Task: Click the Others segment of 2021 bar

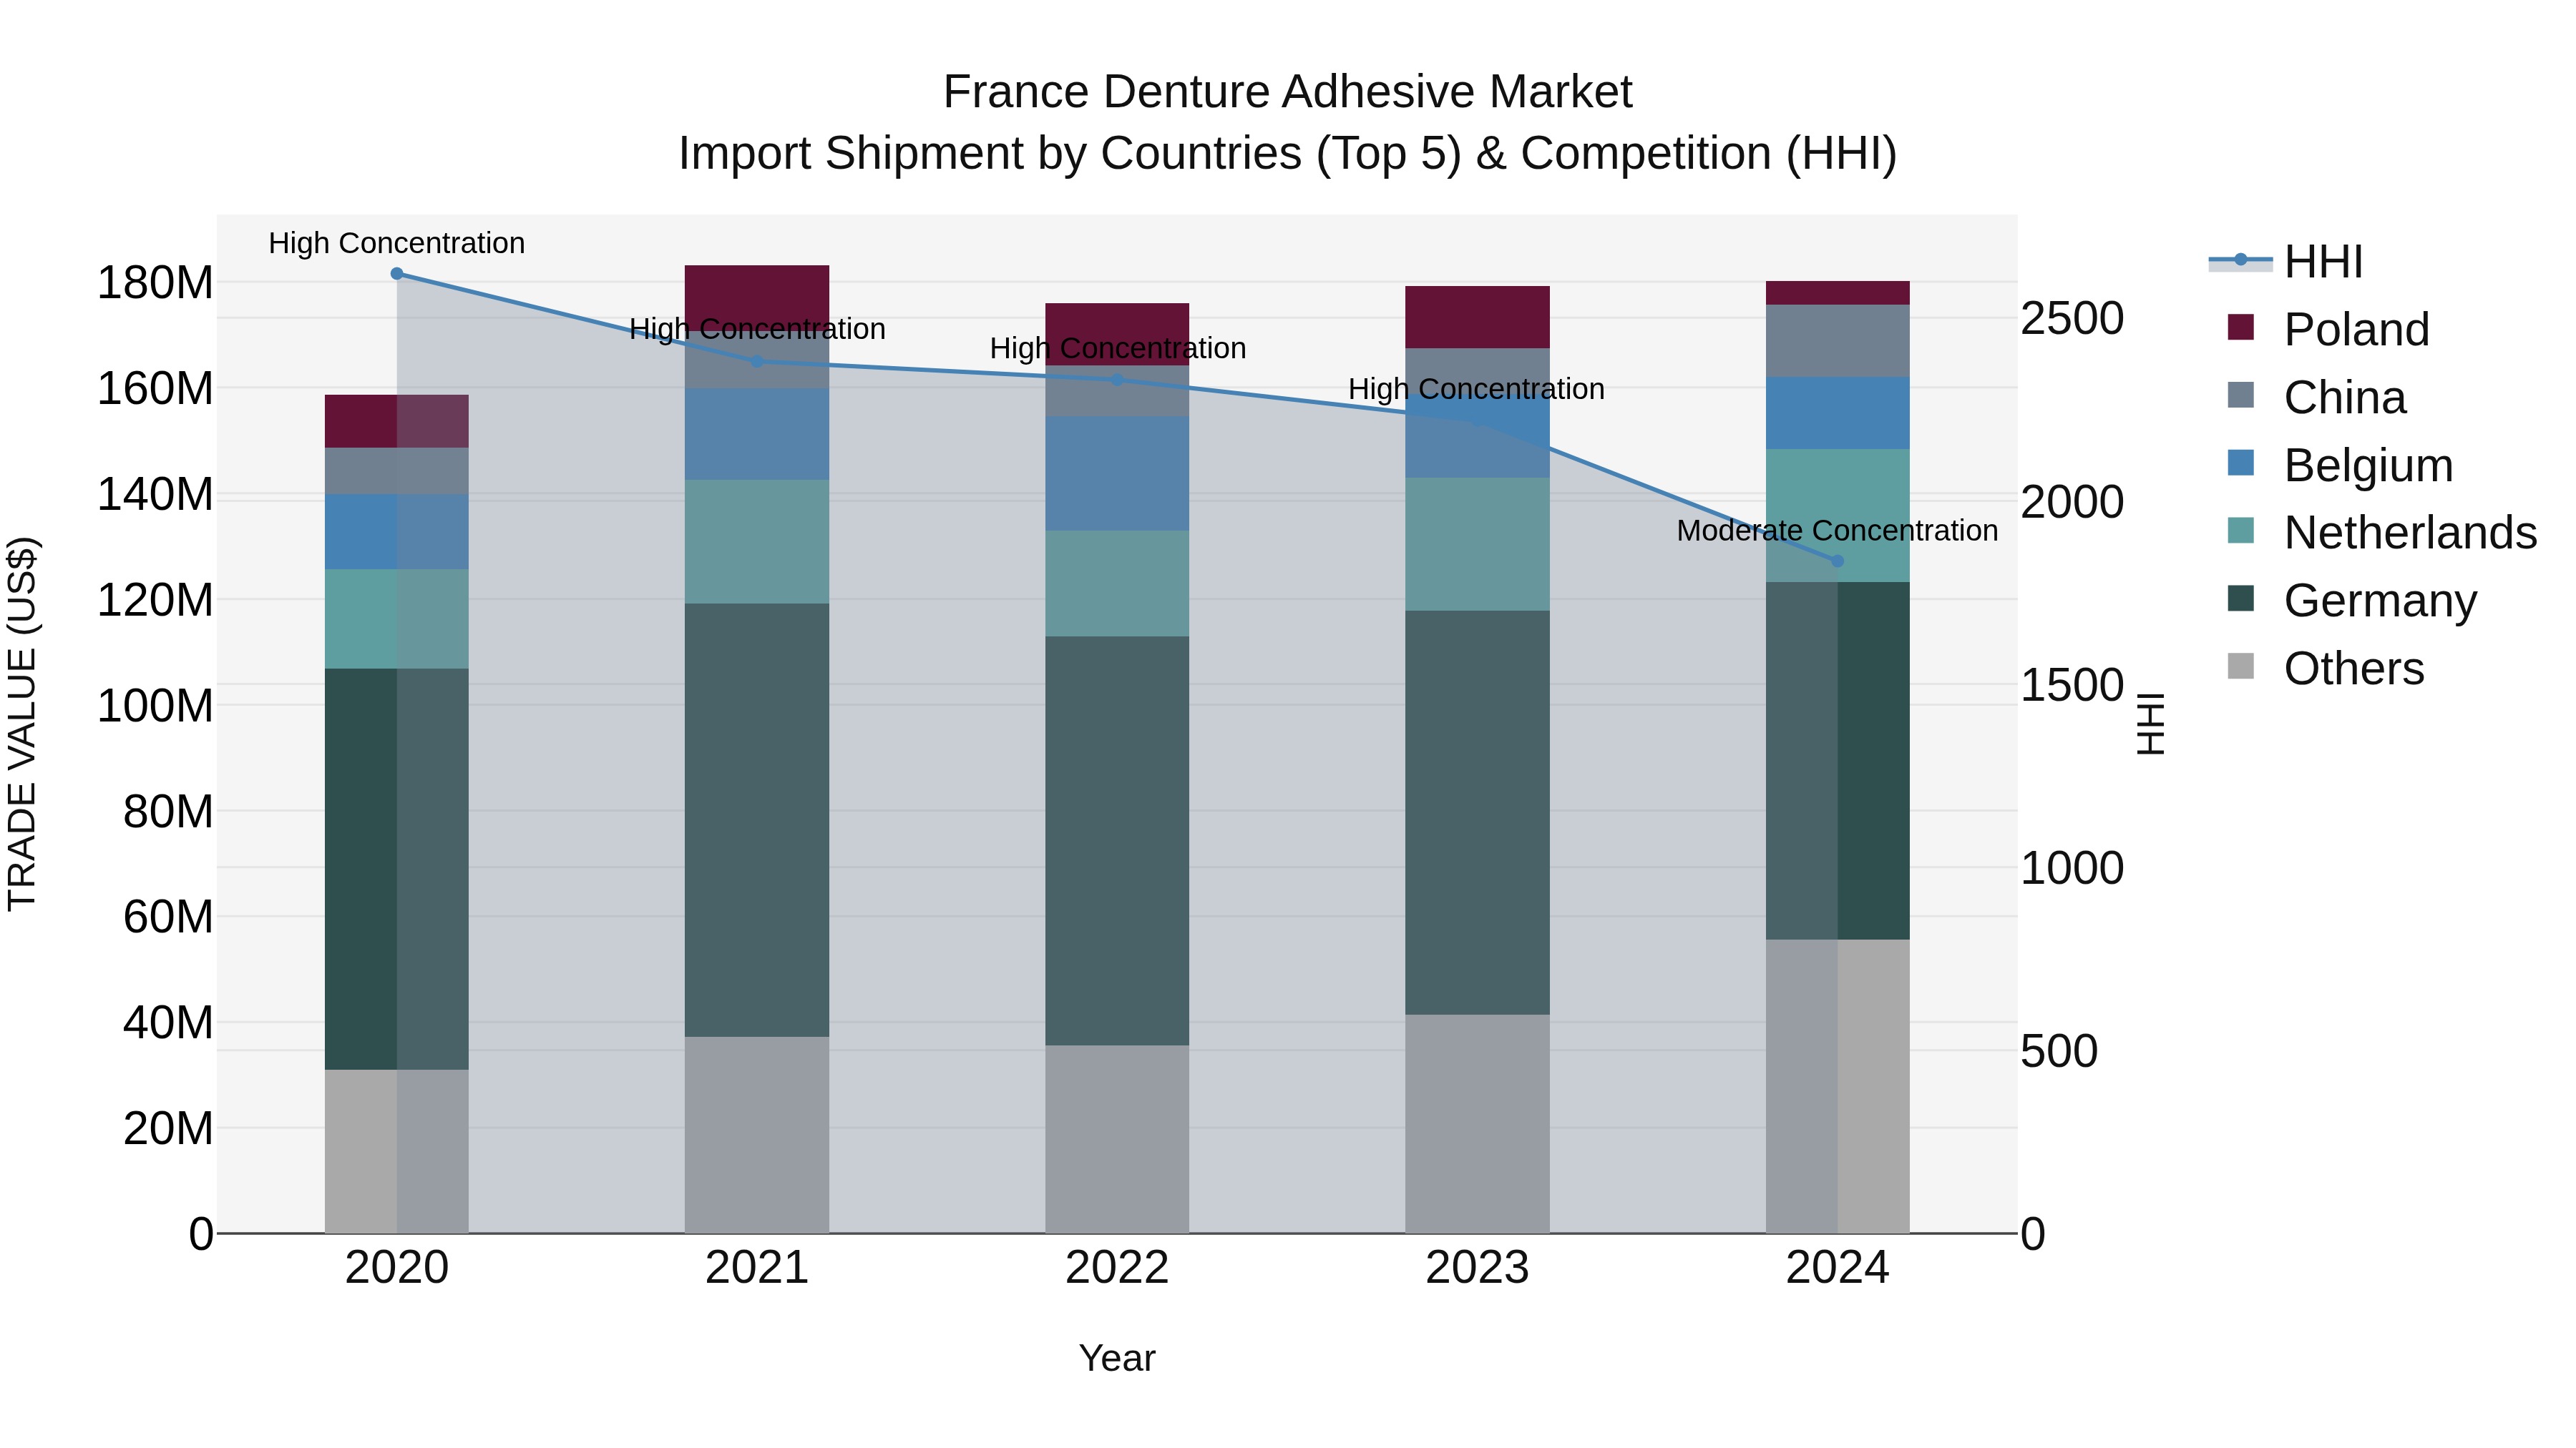Action: coord(757,1136)
